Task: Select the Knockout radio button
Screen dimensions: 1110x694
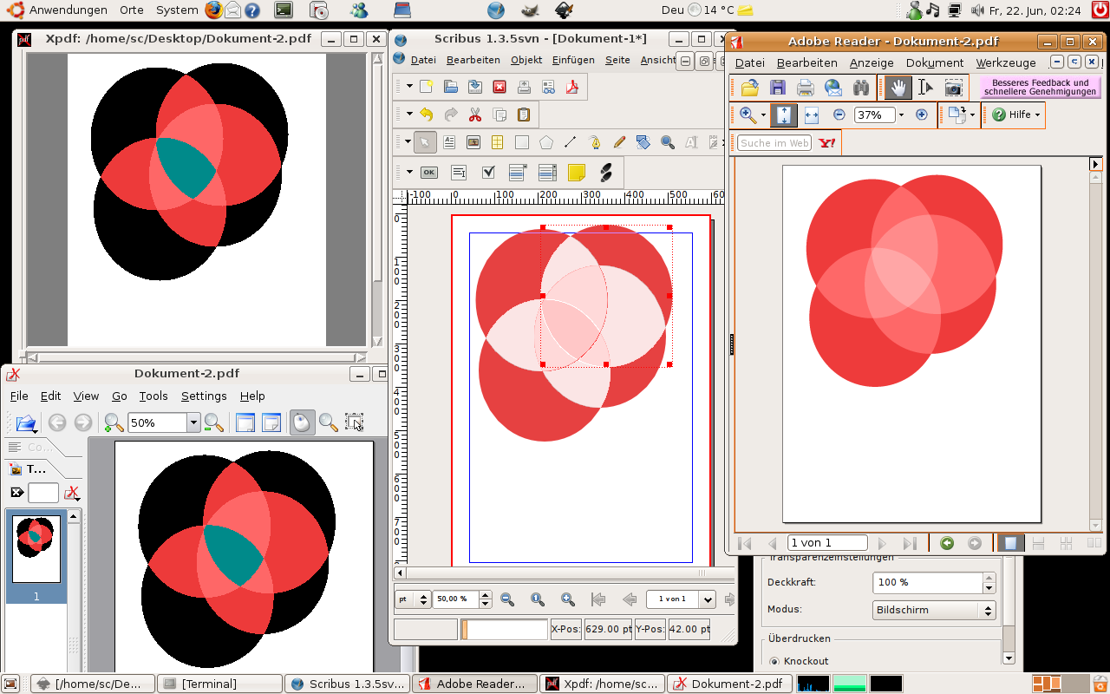Action: pyautogui.click(x=774, y=661)
